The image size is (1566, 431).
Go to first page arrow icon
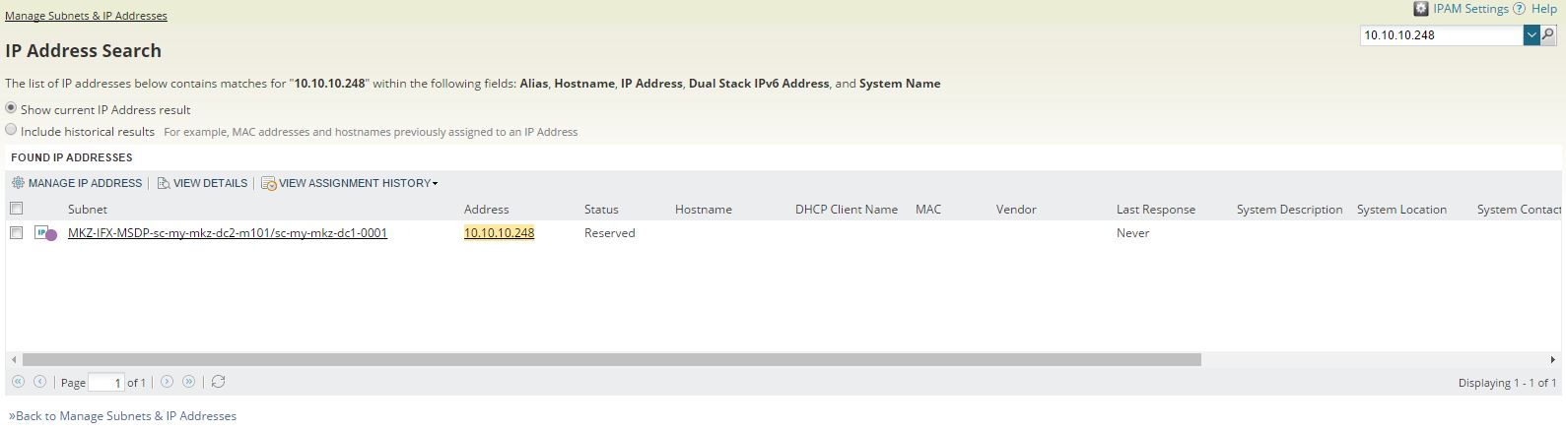18,382
